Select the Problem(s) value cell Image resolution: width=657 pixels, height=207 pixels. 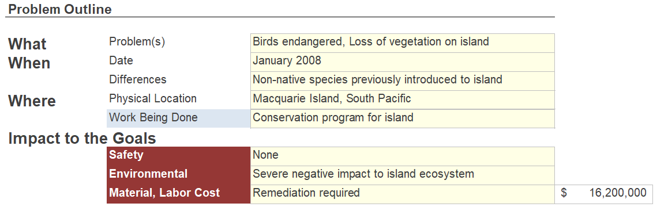pyautogui.click(x=402, y=43)
